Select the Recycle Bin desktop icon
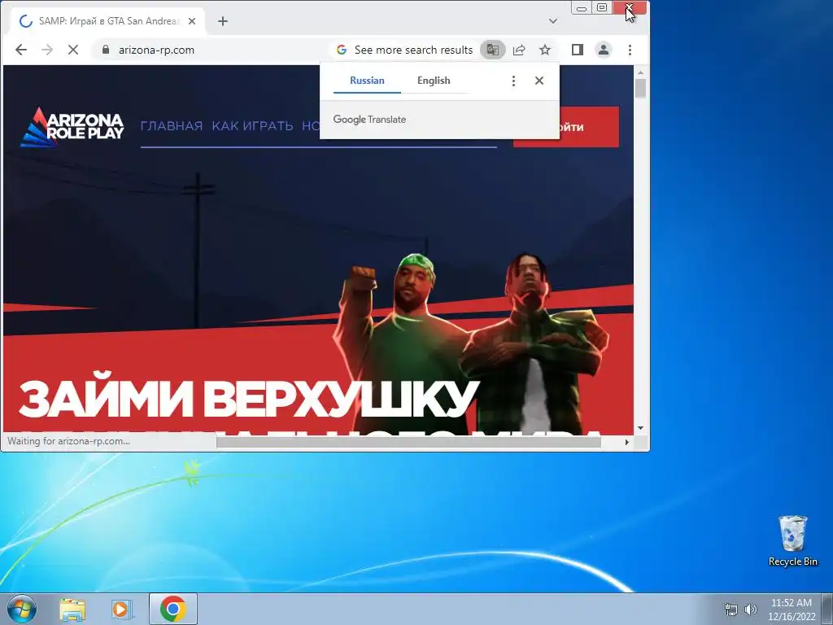The image size is (833, 625). pyautogui.click(x=793, y=541)
